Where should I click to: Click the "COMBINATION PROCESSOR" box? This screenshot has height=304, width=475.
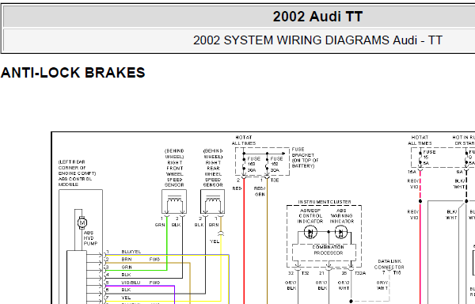(324, 253)
